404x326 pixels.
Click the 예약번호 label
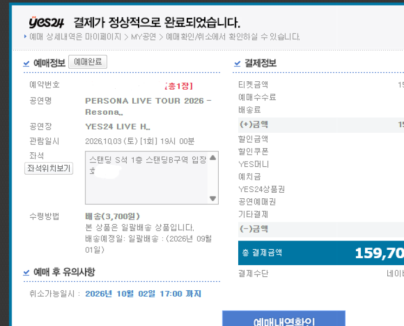click(x=45, y=85)
